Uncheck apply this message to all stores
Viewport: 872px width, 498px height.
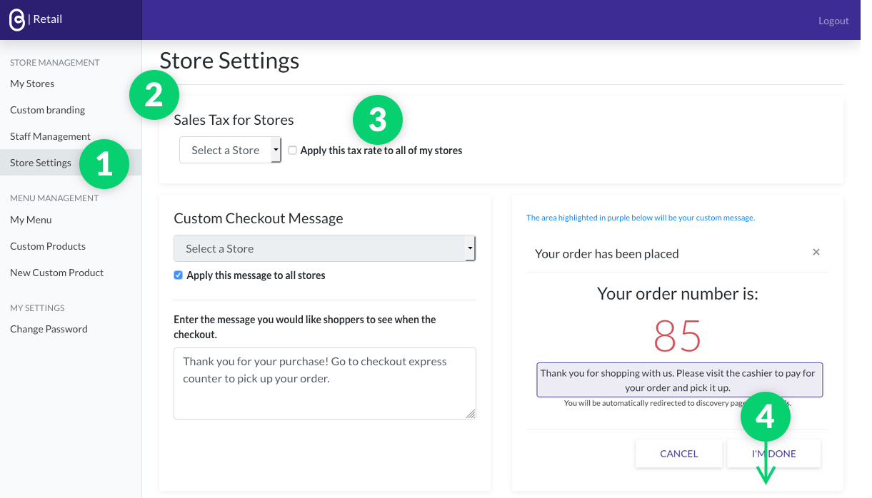coord(179,275)
